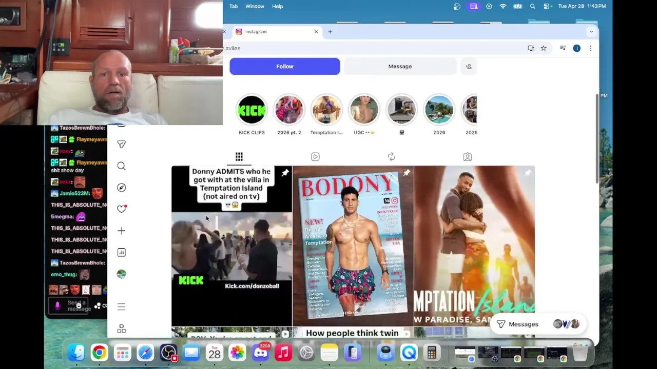Expand the tab search chevron
The image size is (657, 369).
pos(591,32)
